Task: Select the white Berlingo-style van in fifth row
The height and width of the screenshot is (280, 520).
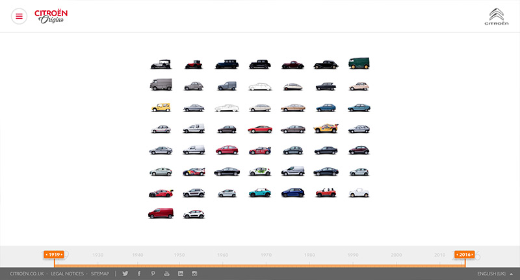Action: coord(194,150)
